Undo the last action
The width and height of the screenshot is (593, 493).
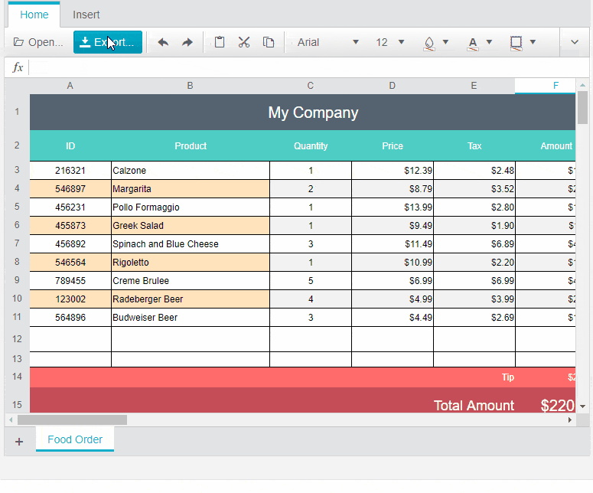(163, 42)
